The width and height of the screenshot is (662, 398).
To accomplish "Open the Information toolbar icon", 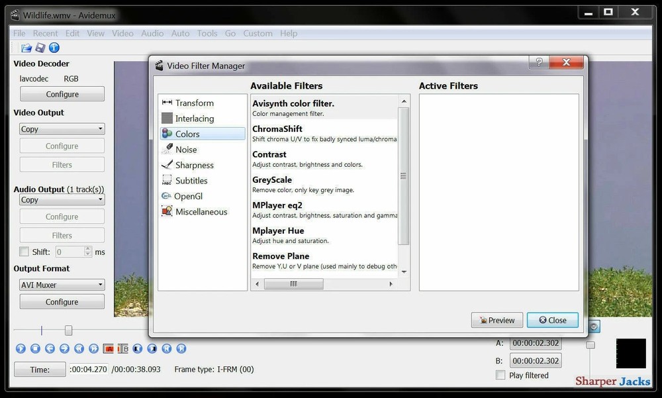I will 54,48.
